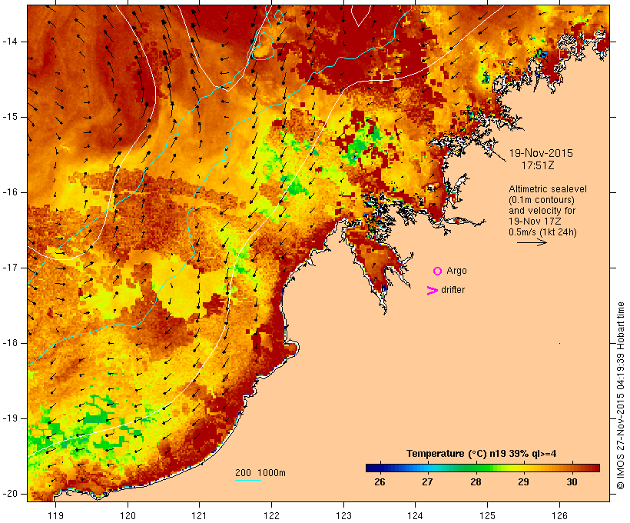Click the cyan 200m depth contour legend line
The height and width of the screenshot is (523, 630).
(248, 480)
